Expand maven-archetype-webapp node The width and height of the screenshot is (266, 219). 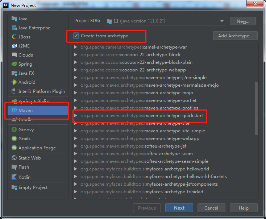(76, 139)
